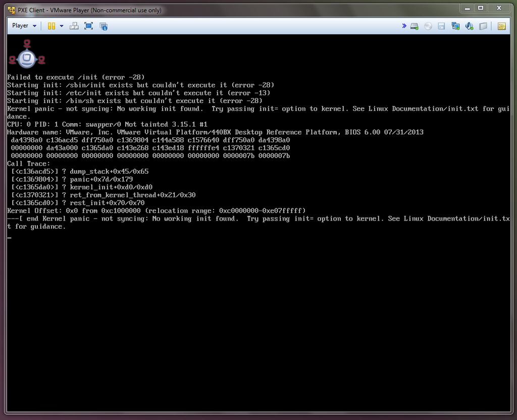Close the VMware Player window
The image size is (517, 420).
[499, 8]
